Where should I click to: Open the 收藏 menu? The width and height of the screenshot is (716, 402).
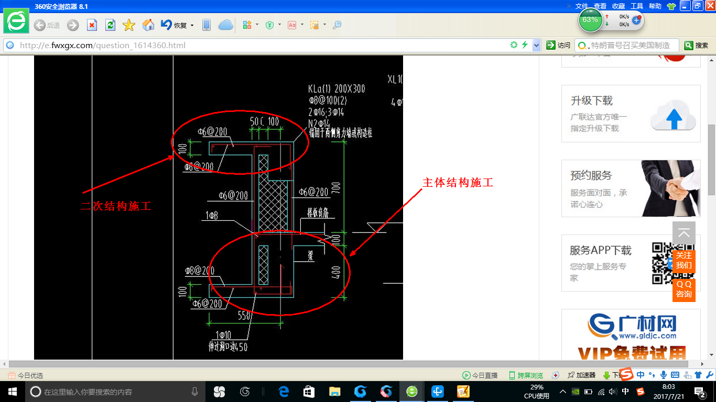(x=619, y=6)
